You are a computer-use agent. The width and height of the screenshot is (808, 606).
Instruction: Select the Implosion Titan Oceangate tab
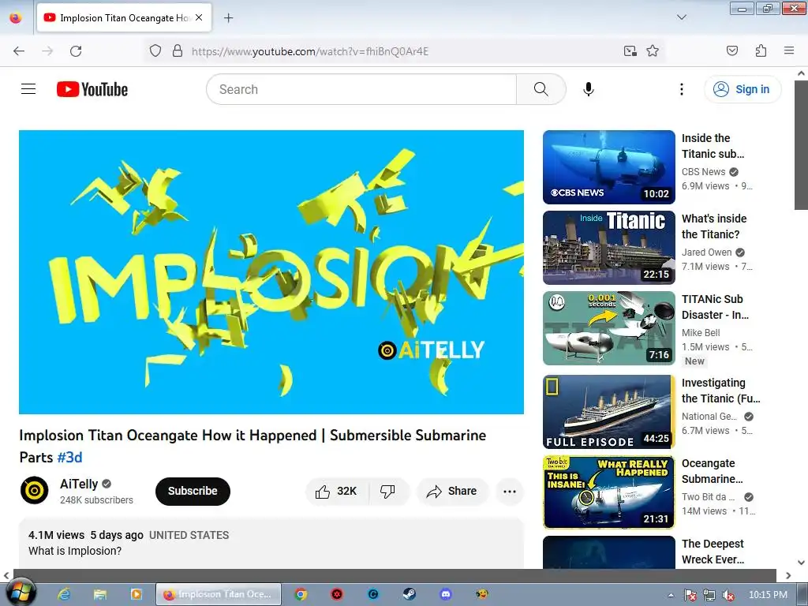(x=124, y=17)
